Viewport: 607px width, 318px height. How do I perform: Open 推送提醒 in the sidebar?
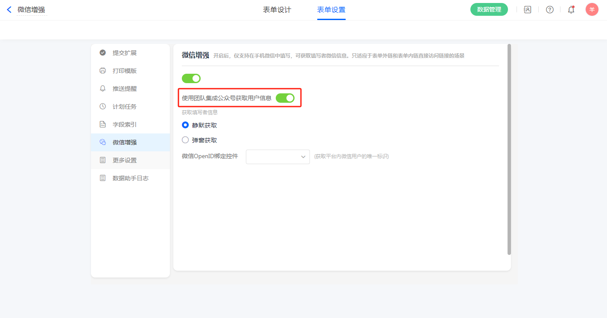125,89
